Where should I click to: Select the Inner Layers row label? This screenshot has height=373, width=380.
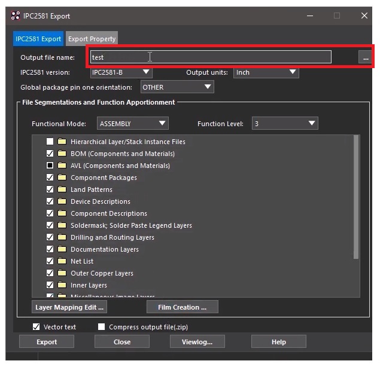coord(89,285)
